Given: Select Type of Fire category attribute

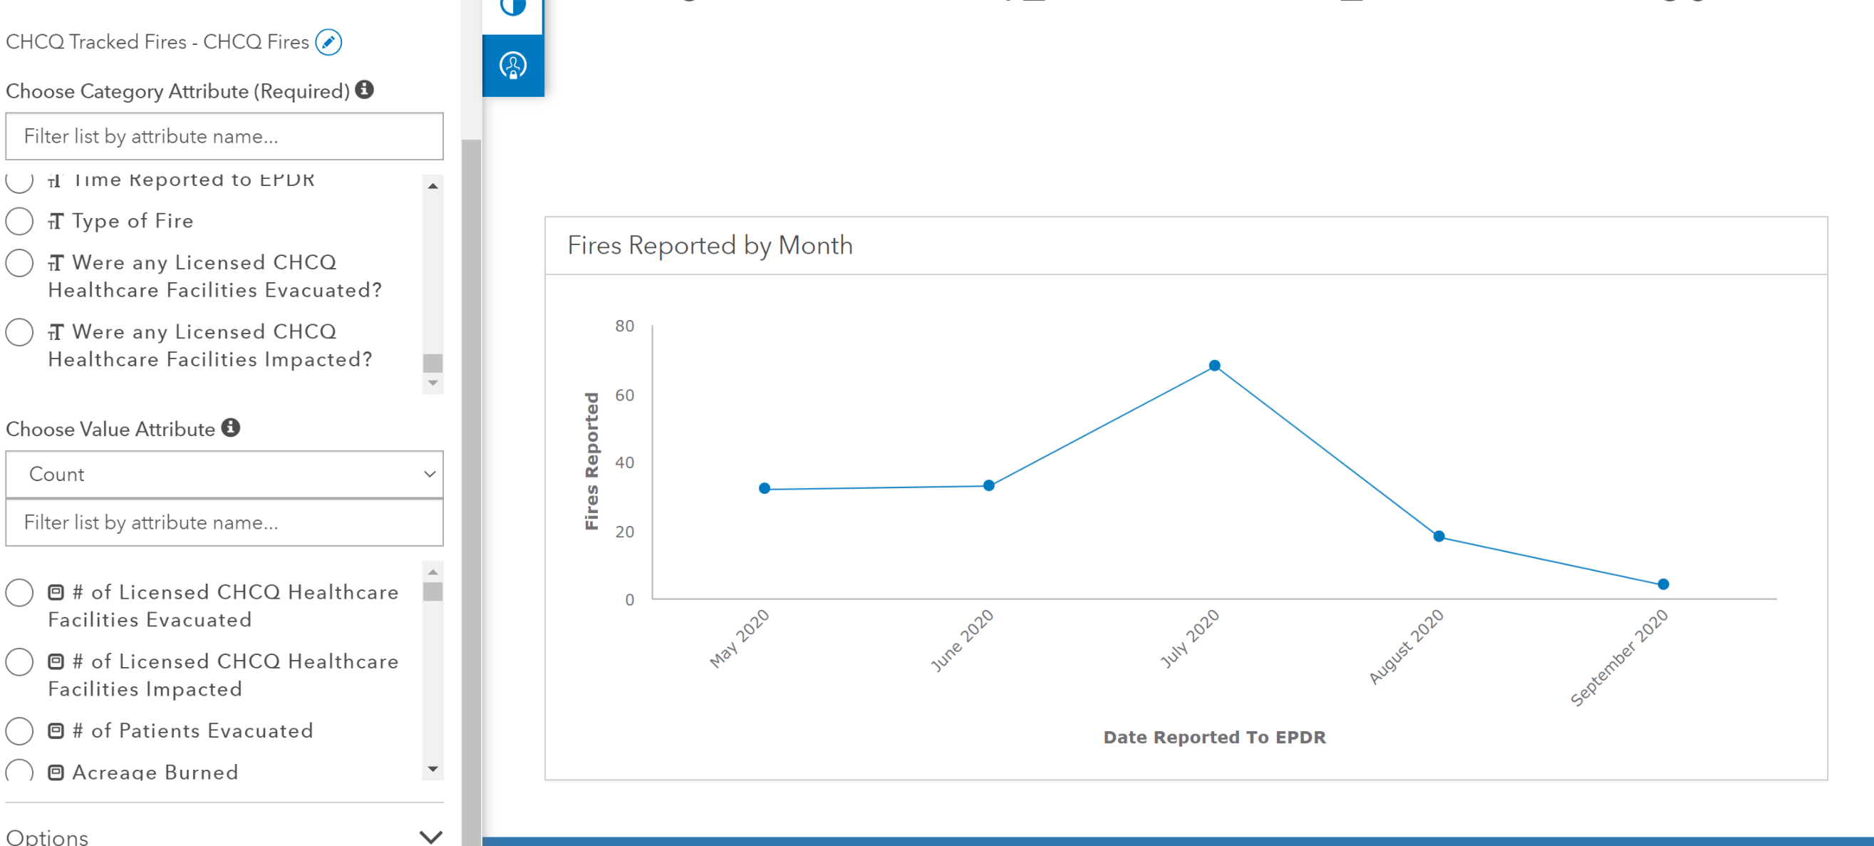Looking at the screenshot, I should (x=20, y=221).
